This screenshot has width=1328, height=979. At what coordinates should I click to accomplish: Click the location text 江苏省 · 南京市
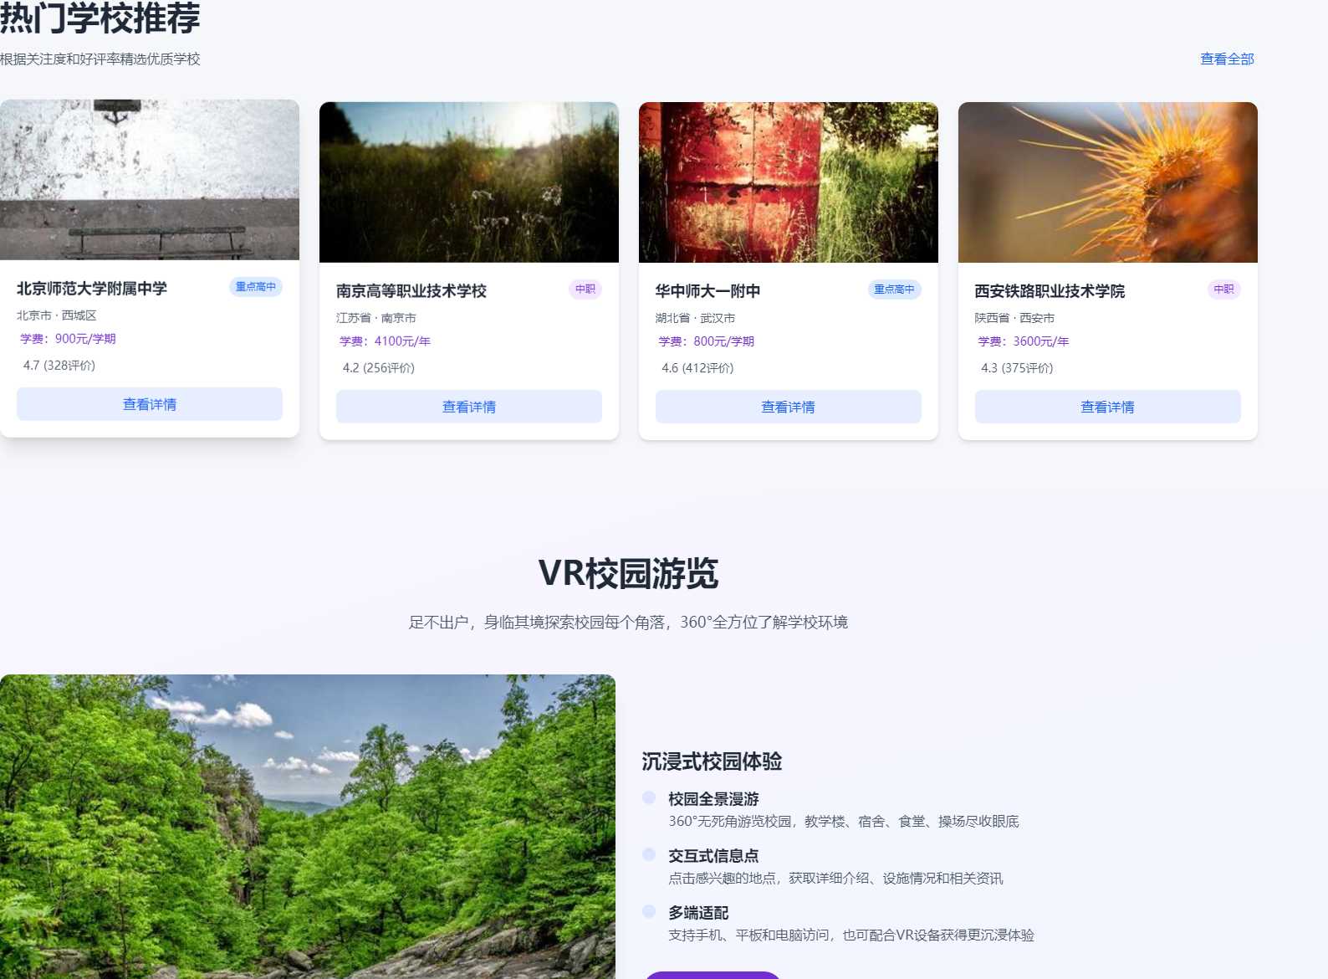click(x=376, y=318)
